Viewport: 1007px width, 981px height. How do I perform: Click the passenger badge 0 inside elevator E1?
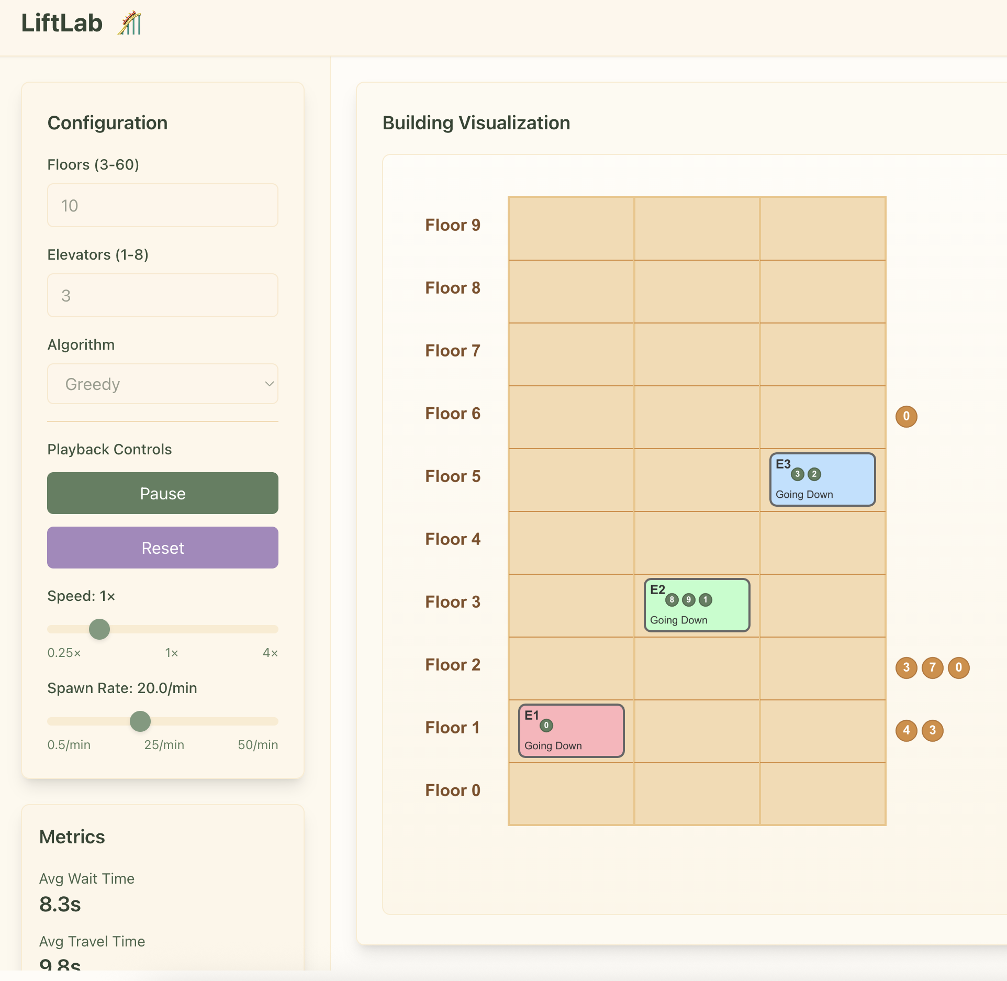click(x=546, y=726)
